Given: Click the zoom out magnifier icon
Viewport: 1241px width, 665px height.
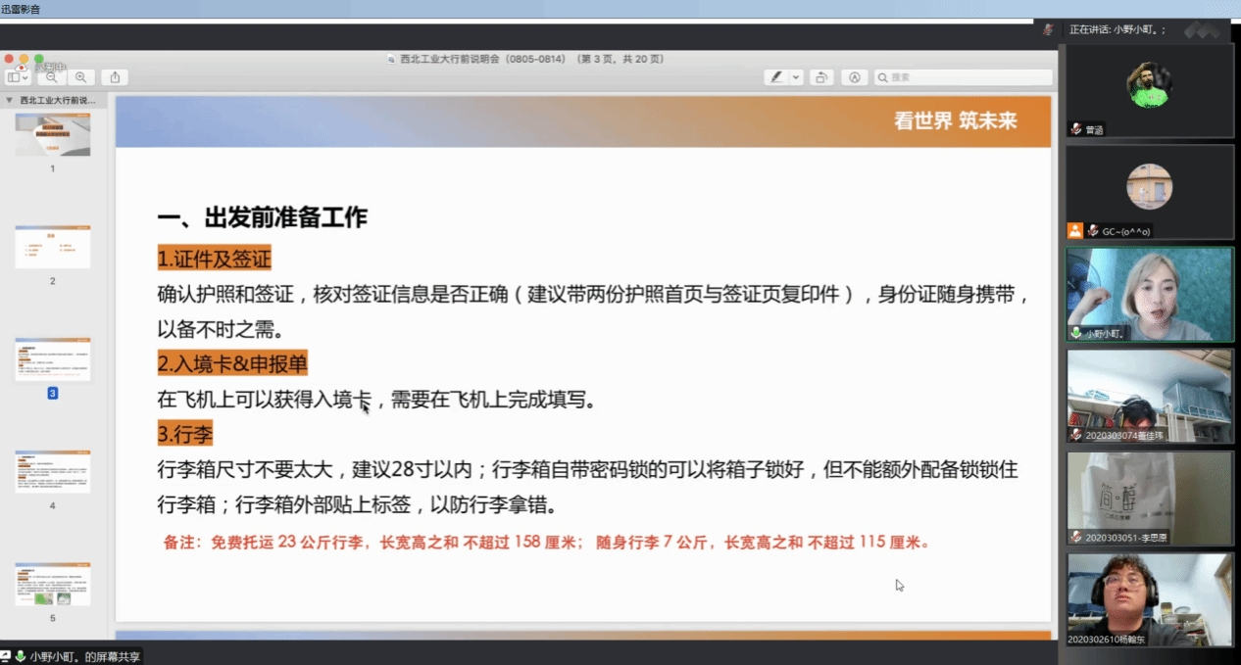Looking at the screenshot, I should (x=51, y=77).
